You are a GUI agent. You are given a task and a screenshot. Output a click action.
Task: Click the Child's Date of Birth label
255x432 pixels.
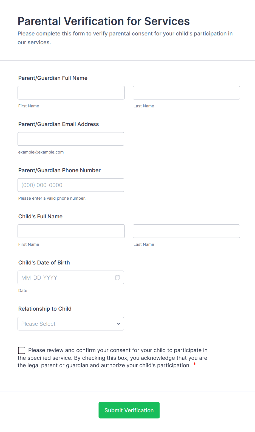coord(44,263)
